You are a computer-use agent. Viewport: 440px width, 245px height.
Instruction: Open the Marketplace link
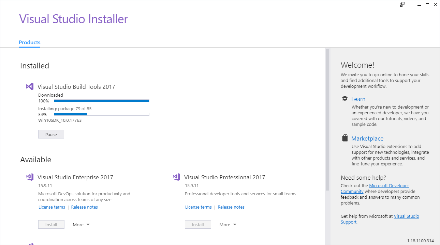tap(367, 138)
